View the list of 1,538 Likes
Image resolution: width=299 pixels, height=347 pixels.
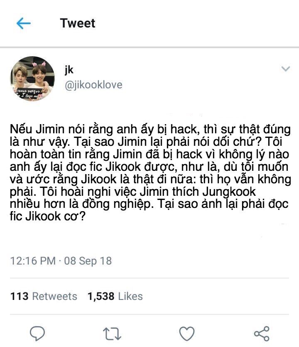115,296
